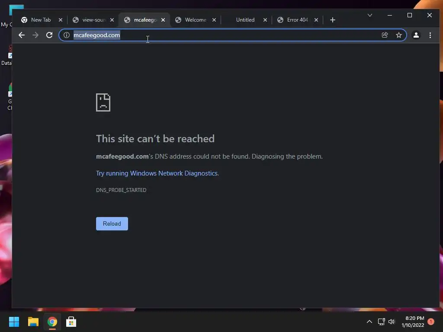Screen dimensions: 443x332
Task: Open File Explorer from the taskbar
Action: tap(33, 322)
